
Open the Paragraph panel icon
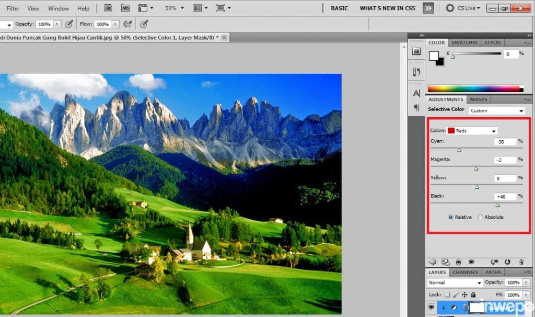[x=416, y=108]
